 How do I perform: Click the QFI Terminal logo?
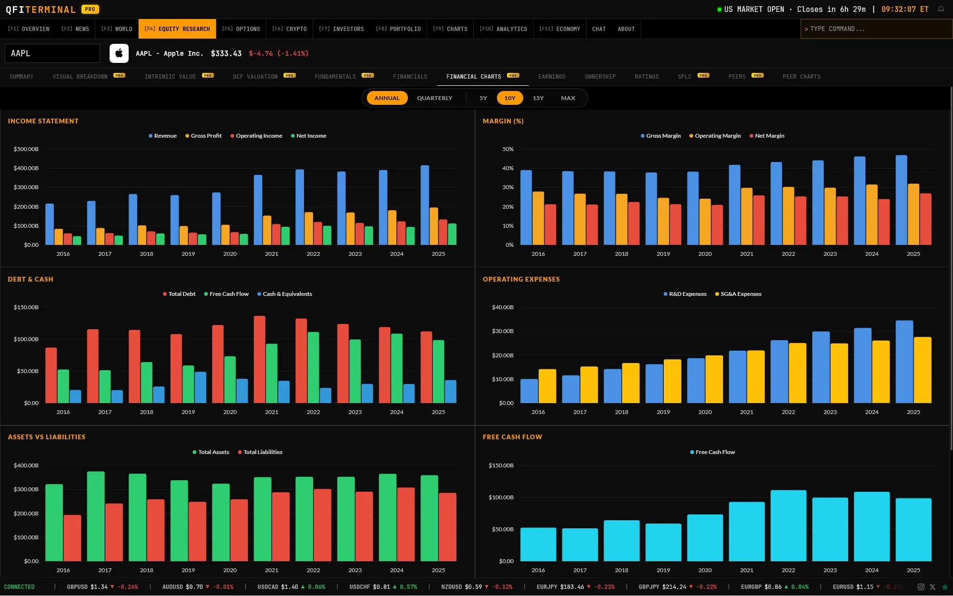[41, 10]
